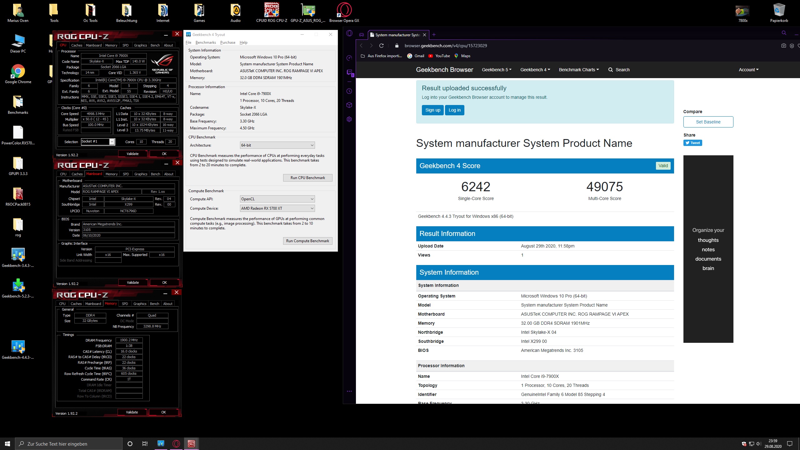Open the Geekbench 5 navigation dropdown
This screenshot has height=450, width=800.
[x=497, y=70]
